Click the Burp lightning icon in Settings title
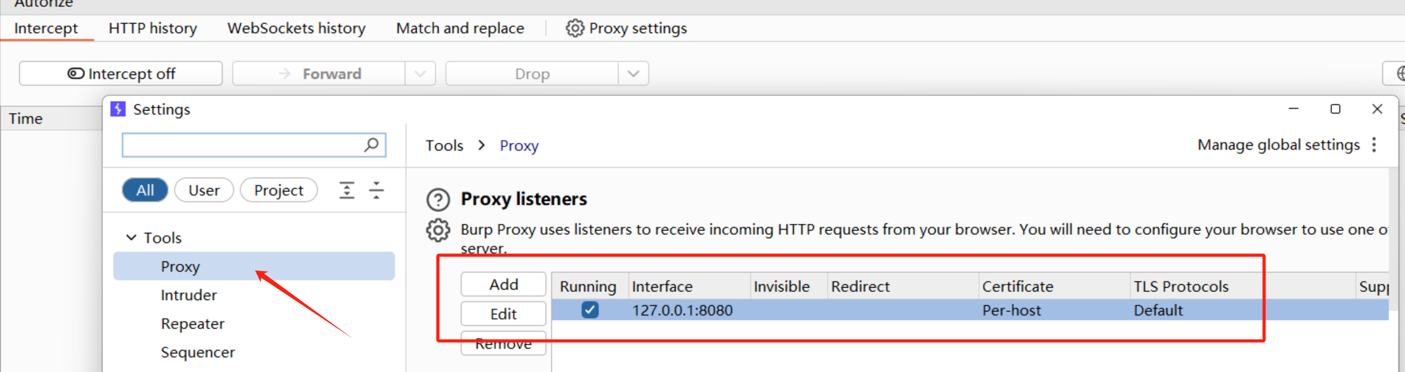The image size is (1405, 372). [x=118, y=109]
